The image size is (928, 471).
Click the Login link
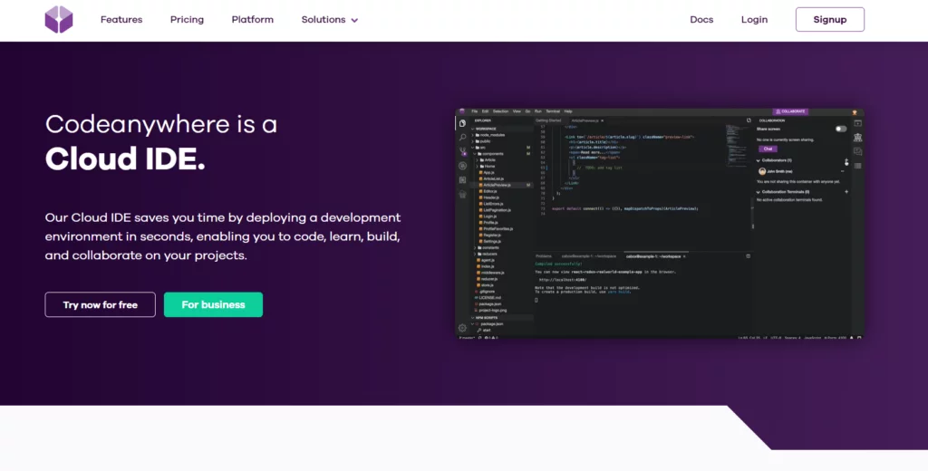pos(754,20)
